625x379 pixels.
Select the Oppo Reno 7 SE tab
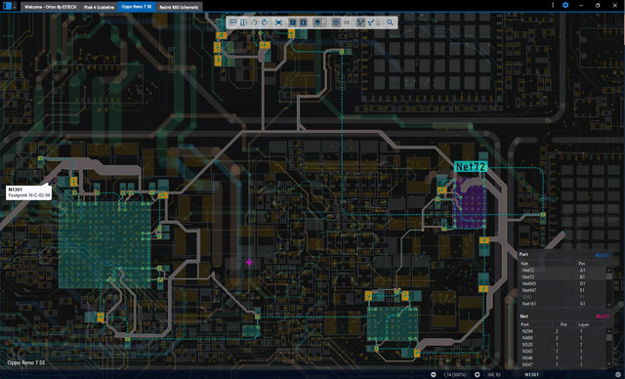pos(137,7)
